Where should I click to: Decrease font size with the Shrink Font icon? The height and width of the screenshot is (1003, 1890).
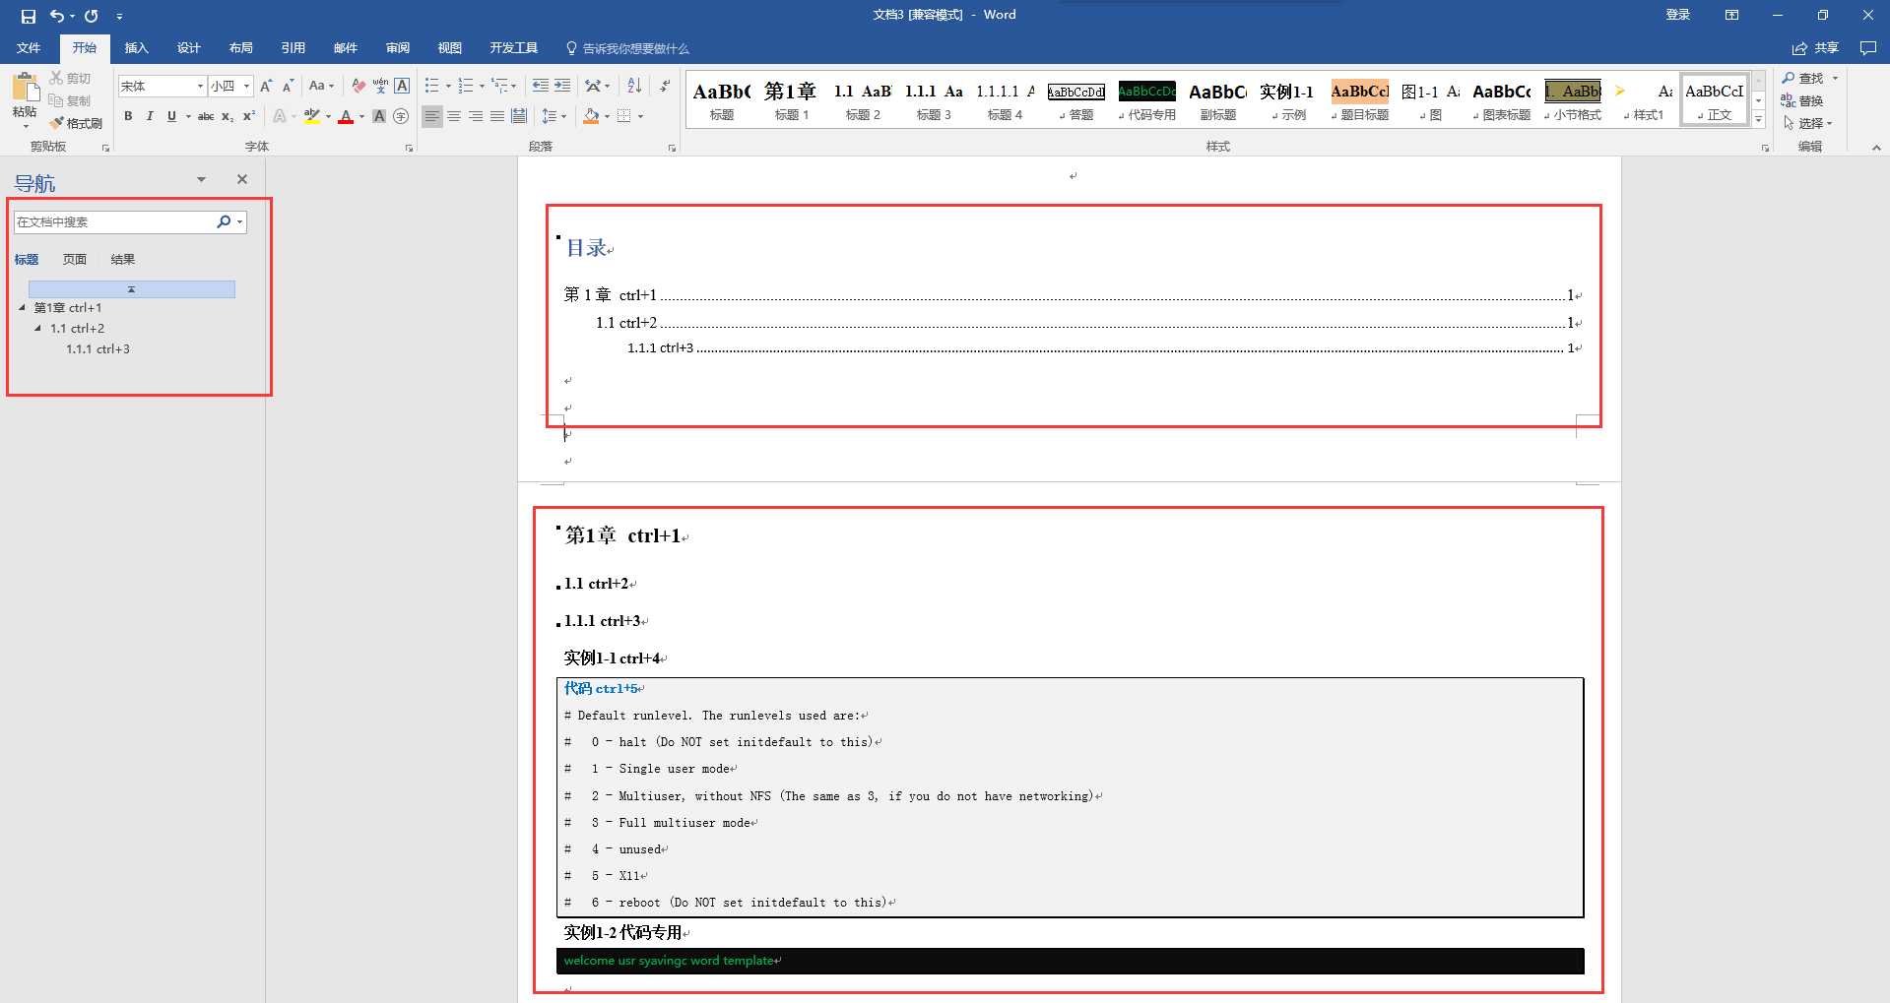pos(288,86)
